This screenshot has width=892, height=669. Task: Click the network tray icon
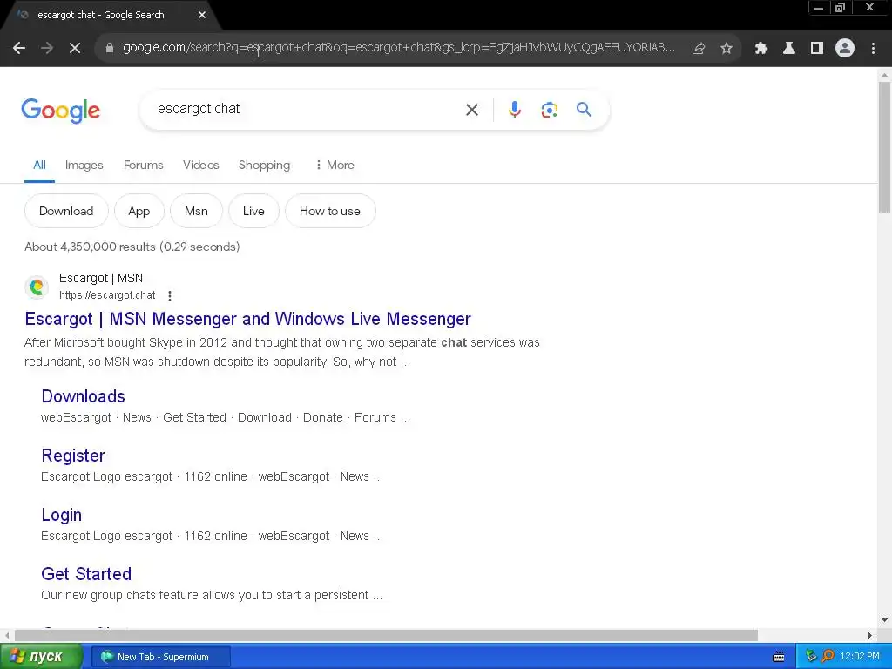click(811, 657)
